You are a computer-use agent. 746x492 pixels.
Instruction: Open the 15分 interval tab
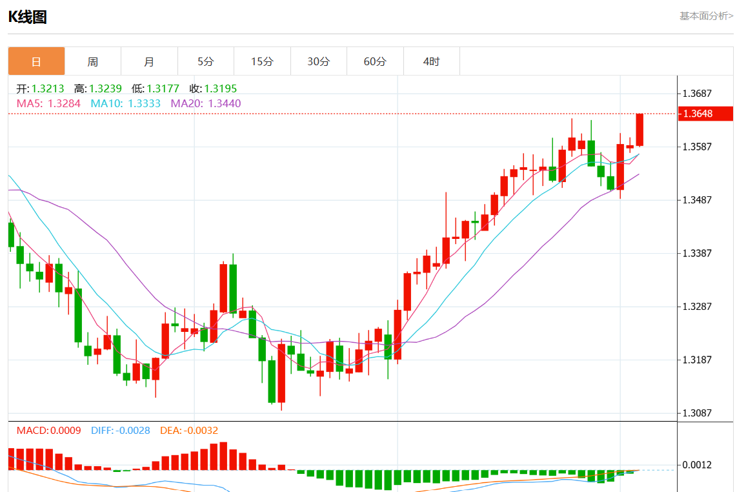point(262,61)
